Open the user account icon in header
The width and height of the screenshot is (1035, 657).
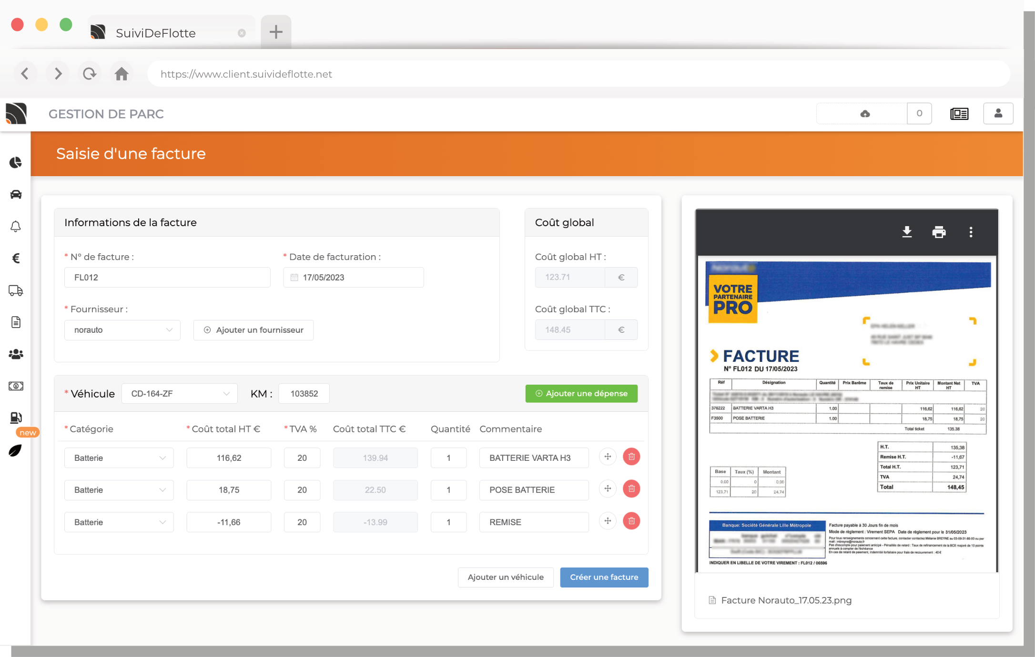tap(998, 113)
